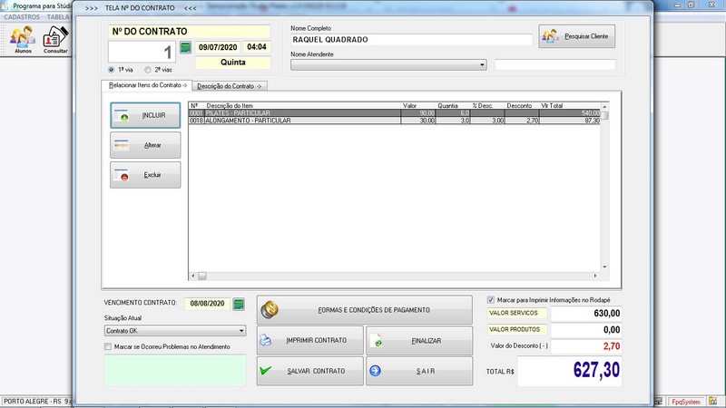The image size is (726, 408).
Task: Click the Finalizar button
Action: [x=419, y=341]
